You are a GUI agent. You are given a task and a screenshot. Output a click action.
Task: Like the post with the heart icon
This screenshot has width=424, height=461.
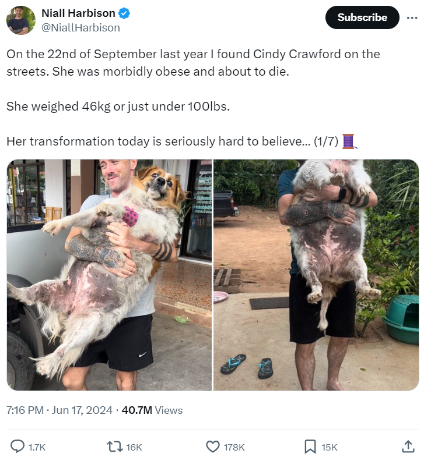point(212,446)
